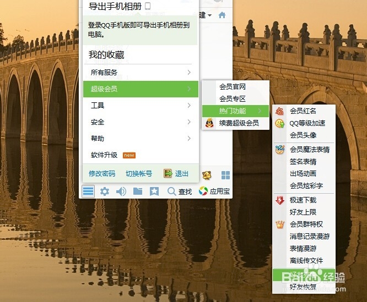Choose 会员群特权 in feature list
367x302 pixels.
[304, 224]
